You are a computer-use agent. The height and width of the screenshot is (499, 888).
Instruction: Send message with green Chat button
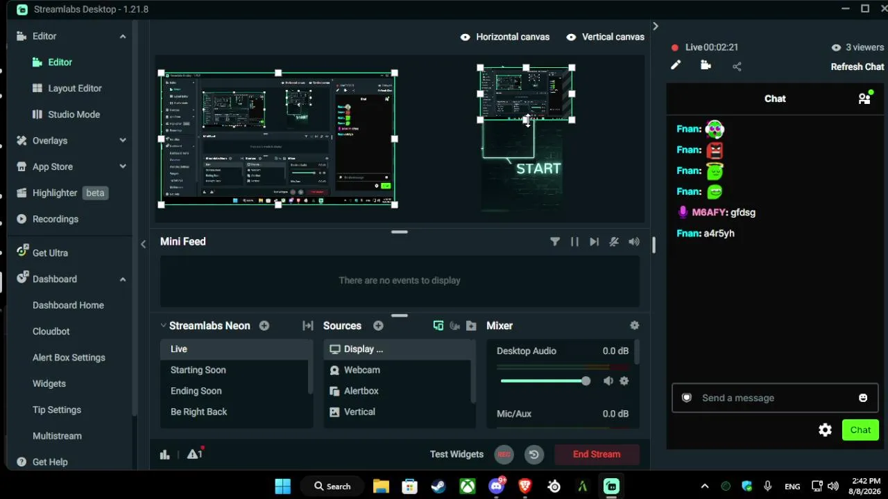coord(860,430)
